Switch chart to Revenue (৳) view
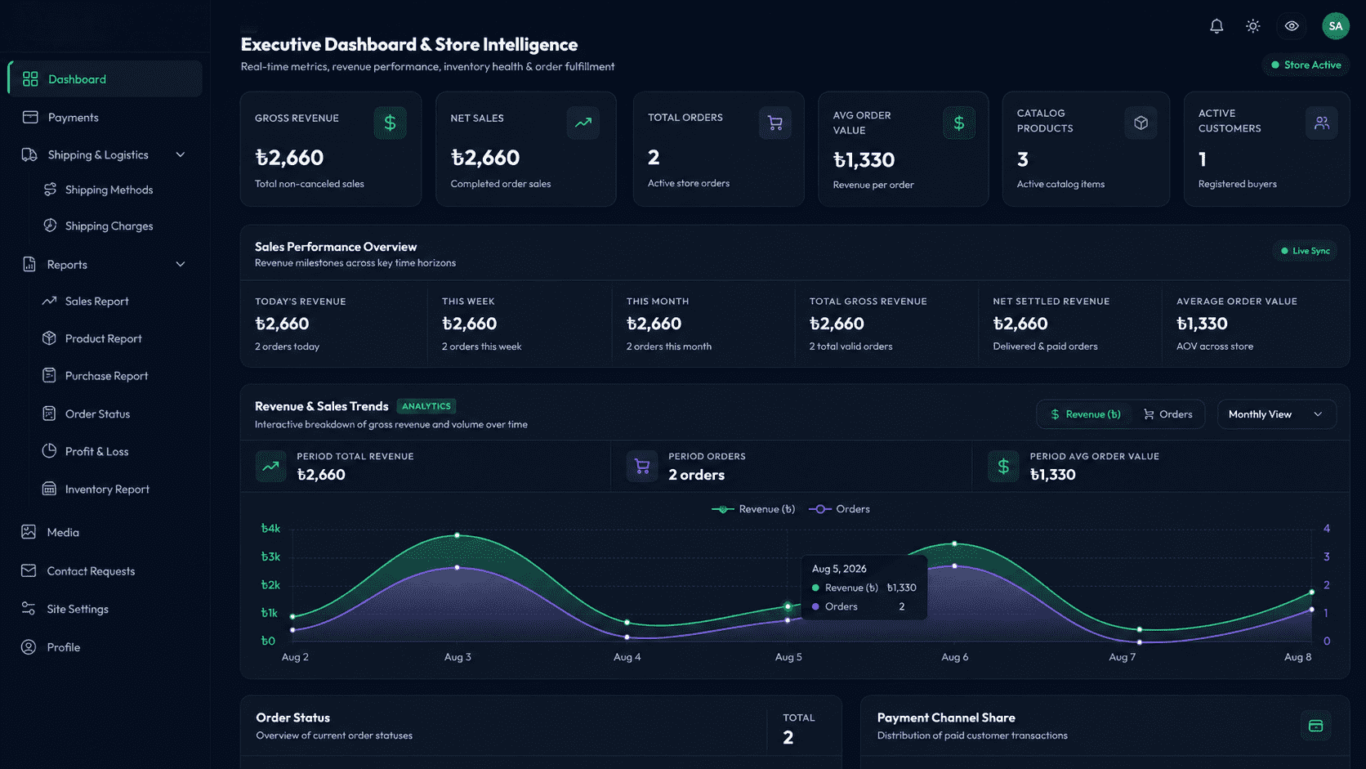 (x=1086, y=414)
